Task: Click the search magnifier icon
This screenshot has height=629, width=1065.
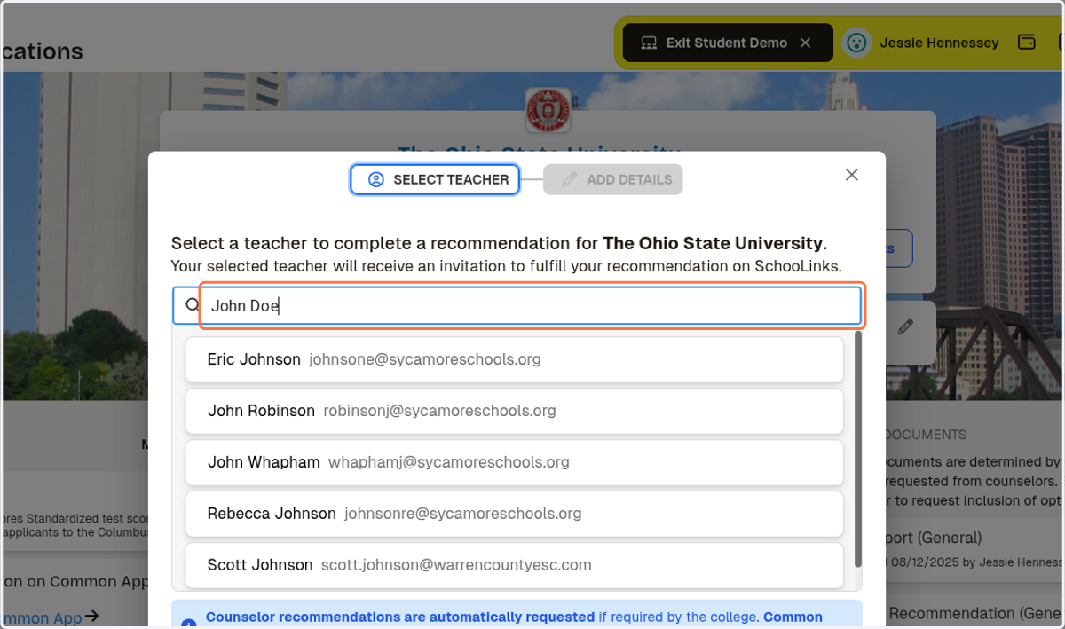Action: tap(193, 305)
